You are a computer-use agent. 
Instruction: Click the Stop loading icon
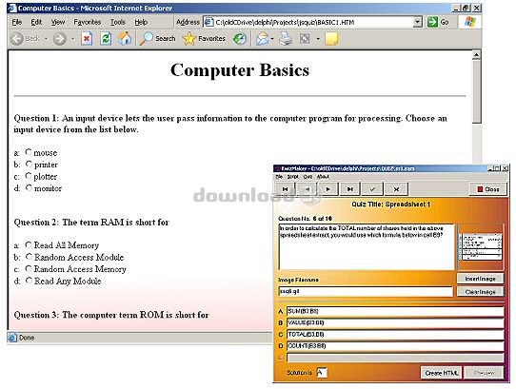[x=87, y=39]
